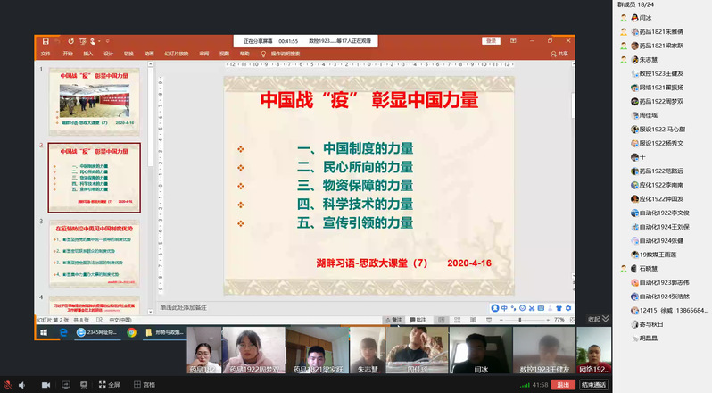Click the 全屏 (Fullscreen) button
Viewport: 712px width, 393px height.
pos(110,385)
